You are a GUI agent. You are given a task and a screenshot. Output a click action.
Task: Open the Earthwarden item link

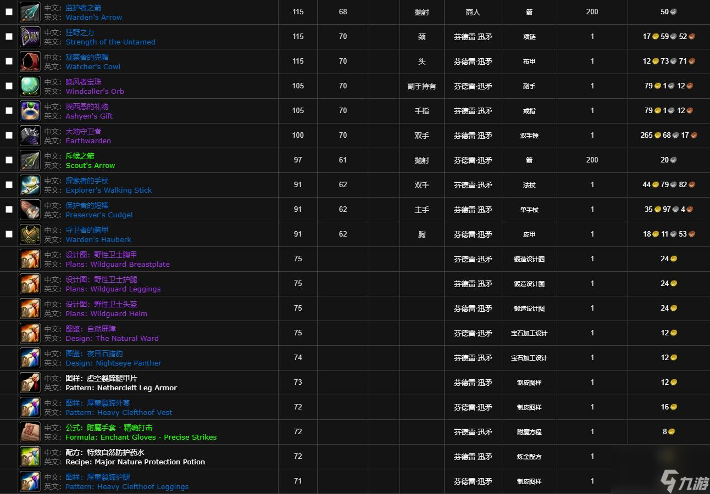(x=88, y=141)
